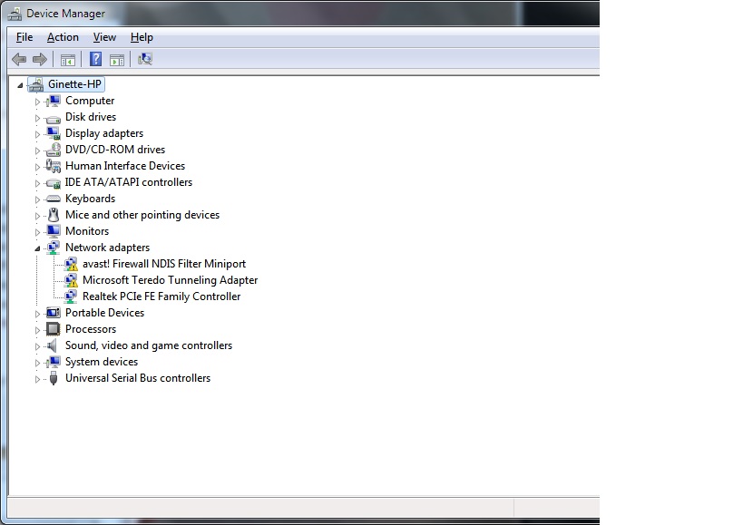The image size is (743, 525).
Task: Select the Monitors label
Action: [x=87, y=231]
